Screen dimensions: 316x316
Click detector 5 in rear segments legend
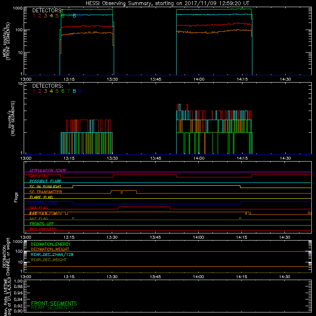point(57,91)
